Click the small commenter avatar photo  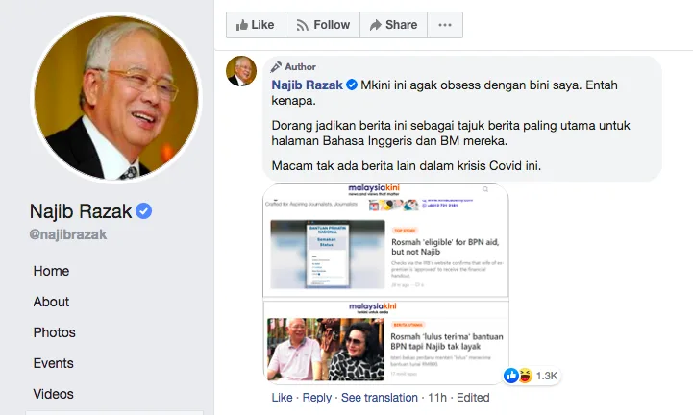pos(241,71)
